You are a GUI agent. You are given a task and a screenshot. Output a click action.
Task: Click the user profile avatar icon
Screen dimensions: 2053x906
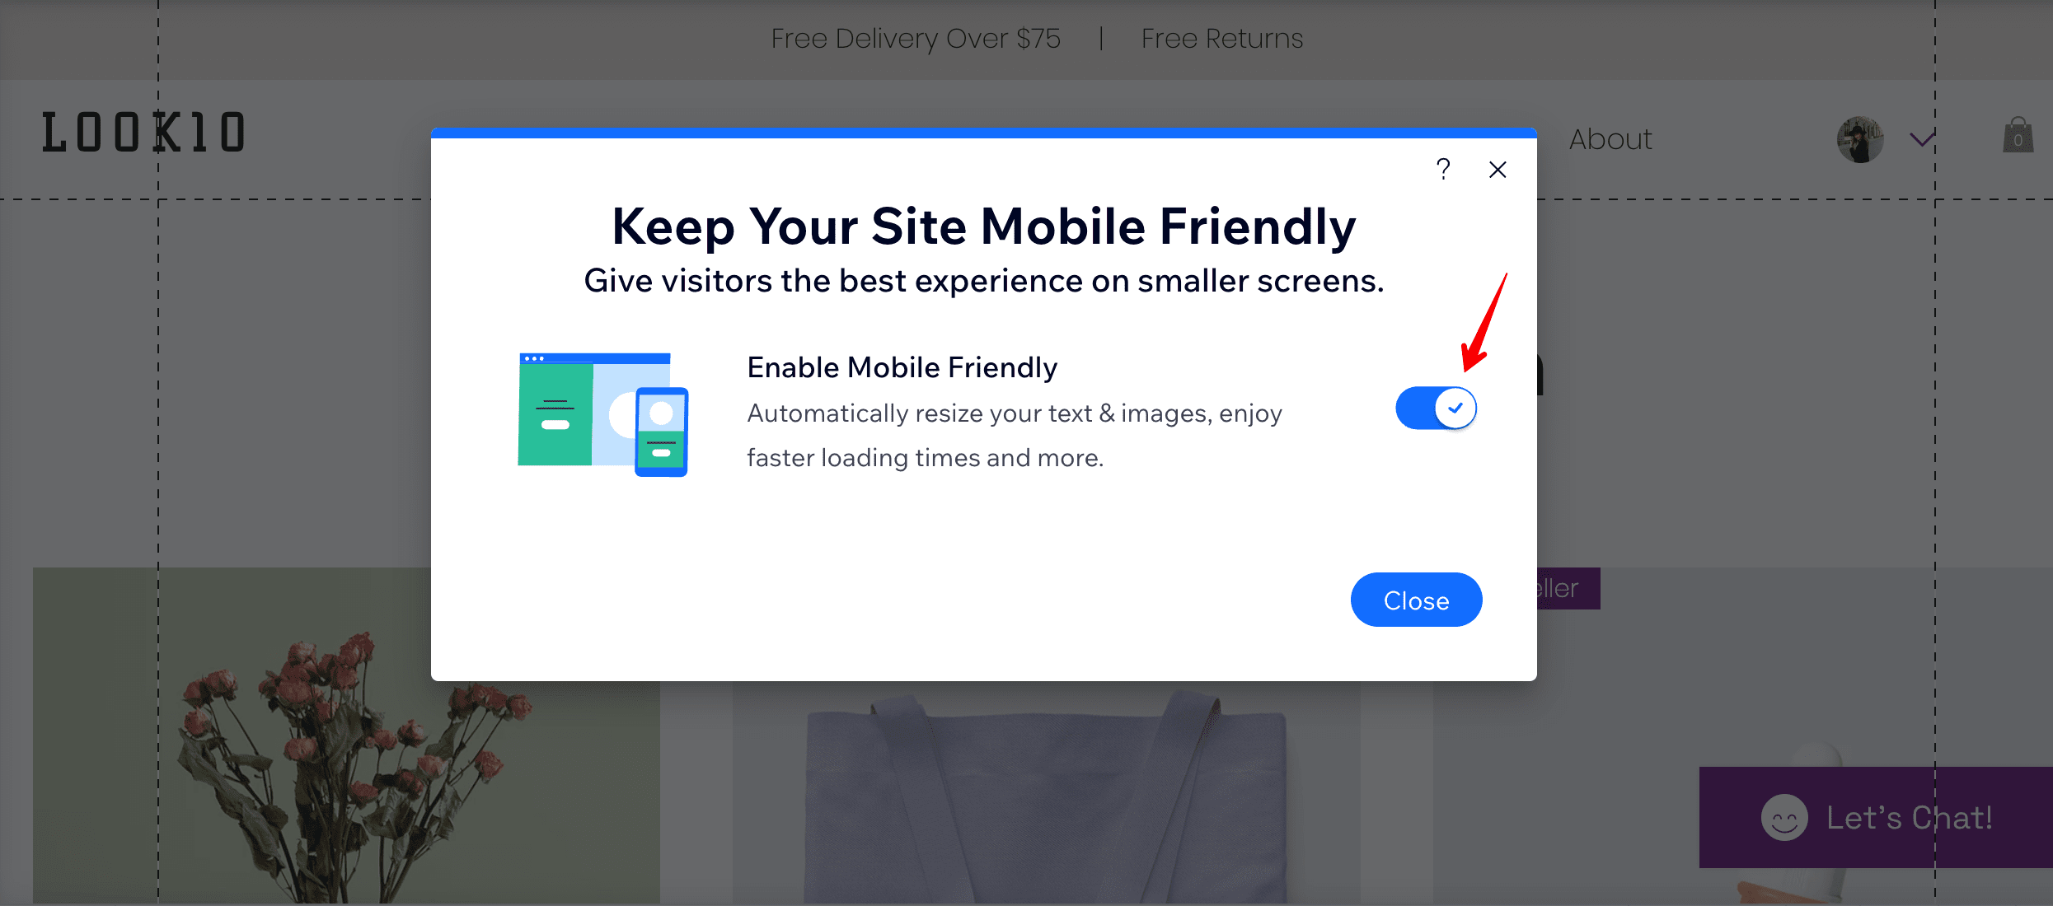click(x=1858, y=140)
